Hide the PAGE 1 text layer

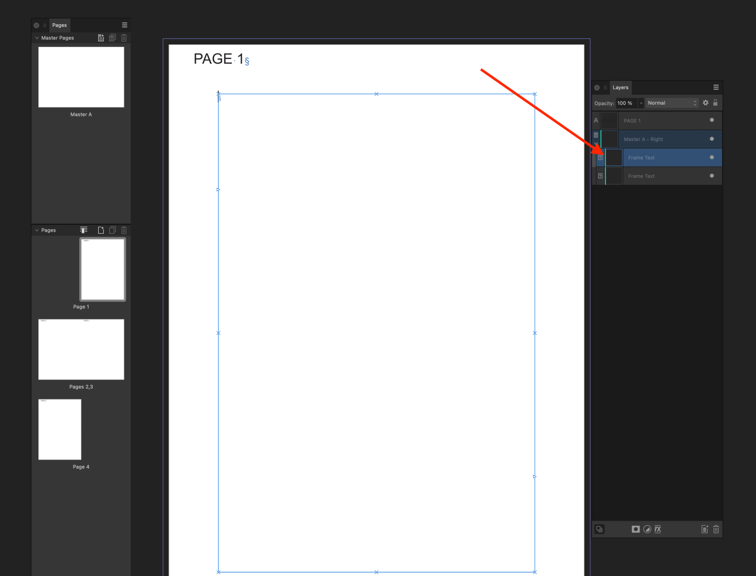pos(712,120)
